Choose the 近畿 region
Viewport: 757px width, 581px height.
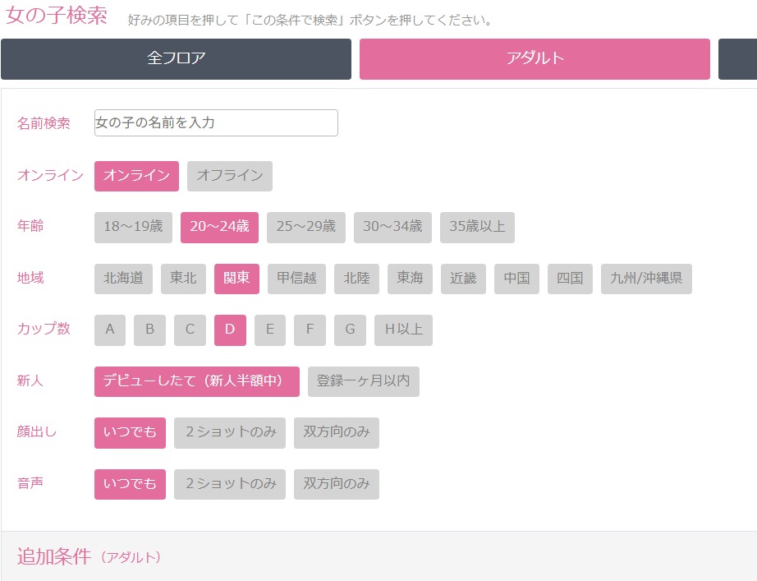pos(463,279)
